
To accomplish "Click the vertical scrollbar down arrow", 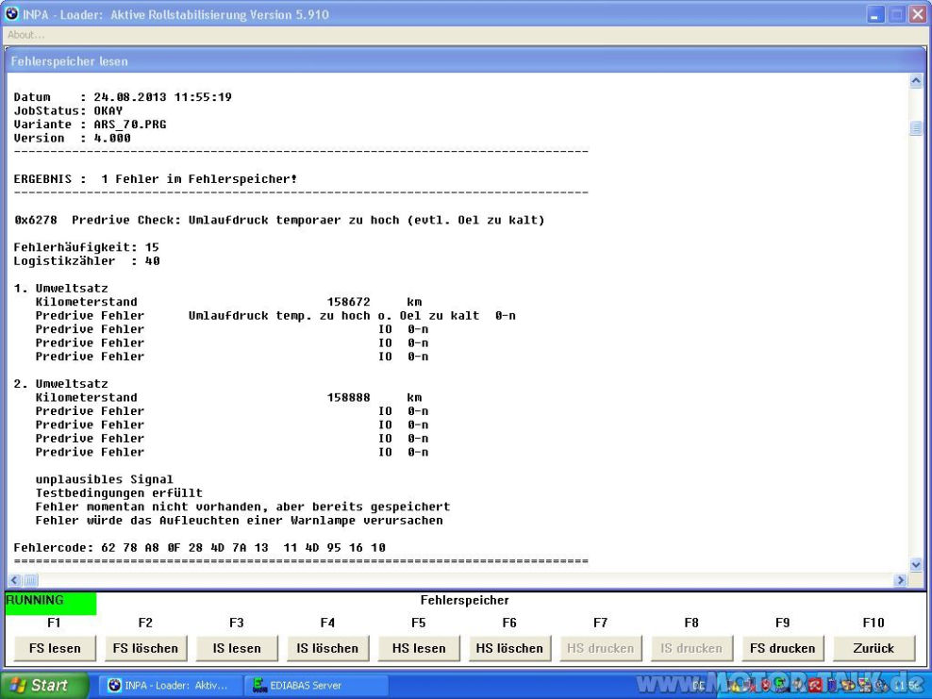I will pos(916,565).
